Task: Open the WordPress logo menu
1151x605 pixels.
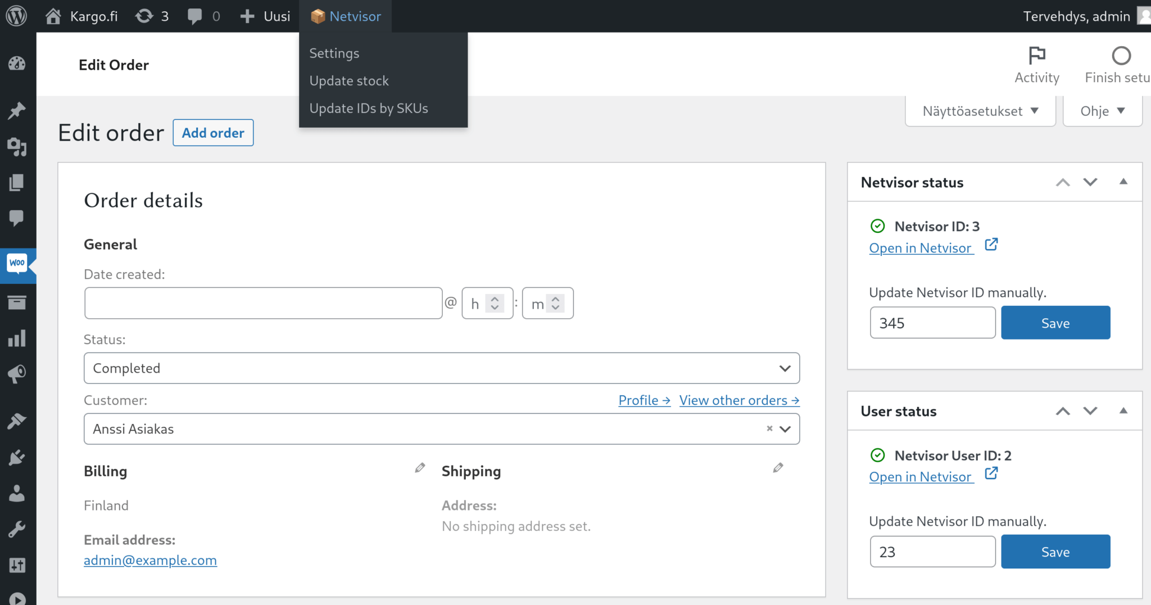Action: pos(16,16)
